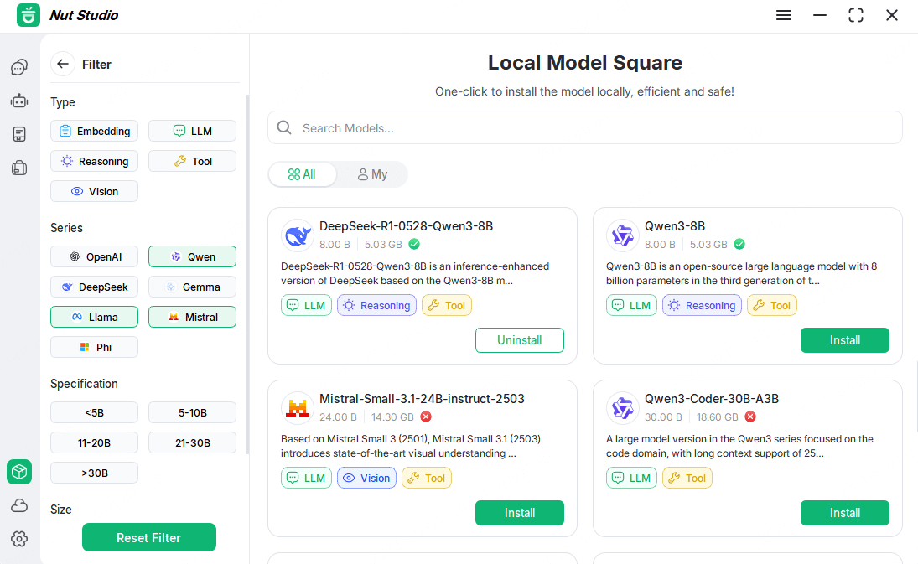918x564 pixels.
Task: Open the settings gear sidebar icon
Action: tap(19, 539)
